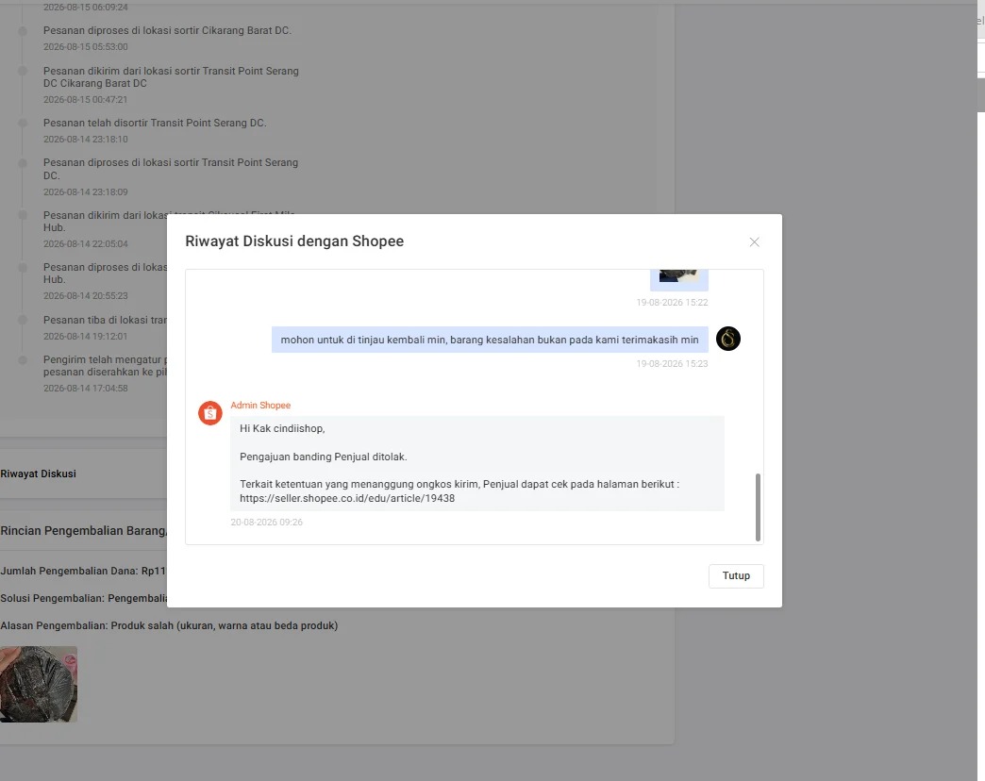Click the 2026-08-15 05:53:00 tracking timestamp

click(86, 47)
